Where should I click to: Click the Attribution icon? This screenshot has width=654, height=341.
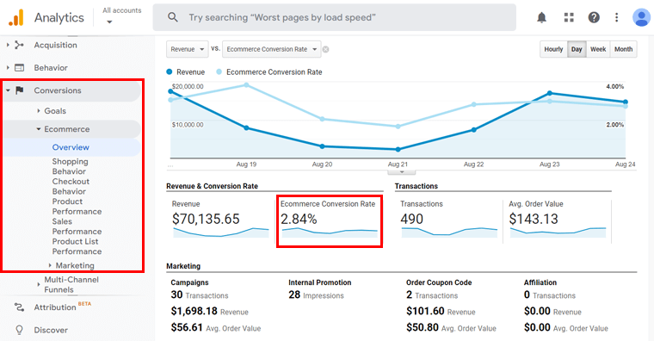19,307
